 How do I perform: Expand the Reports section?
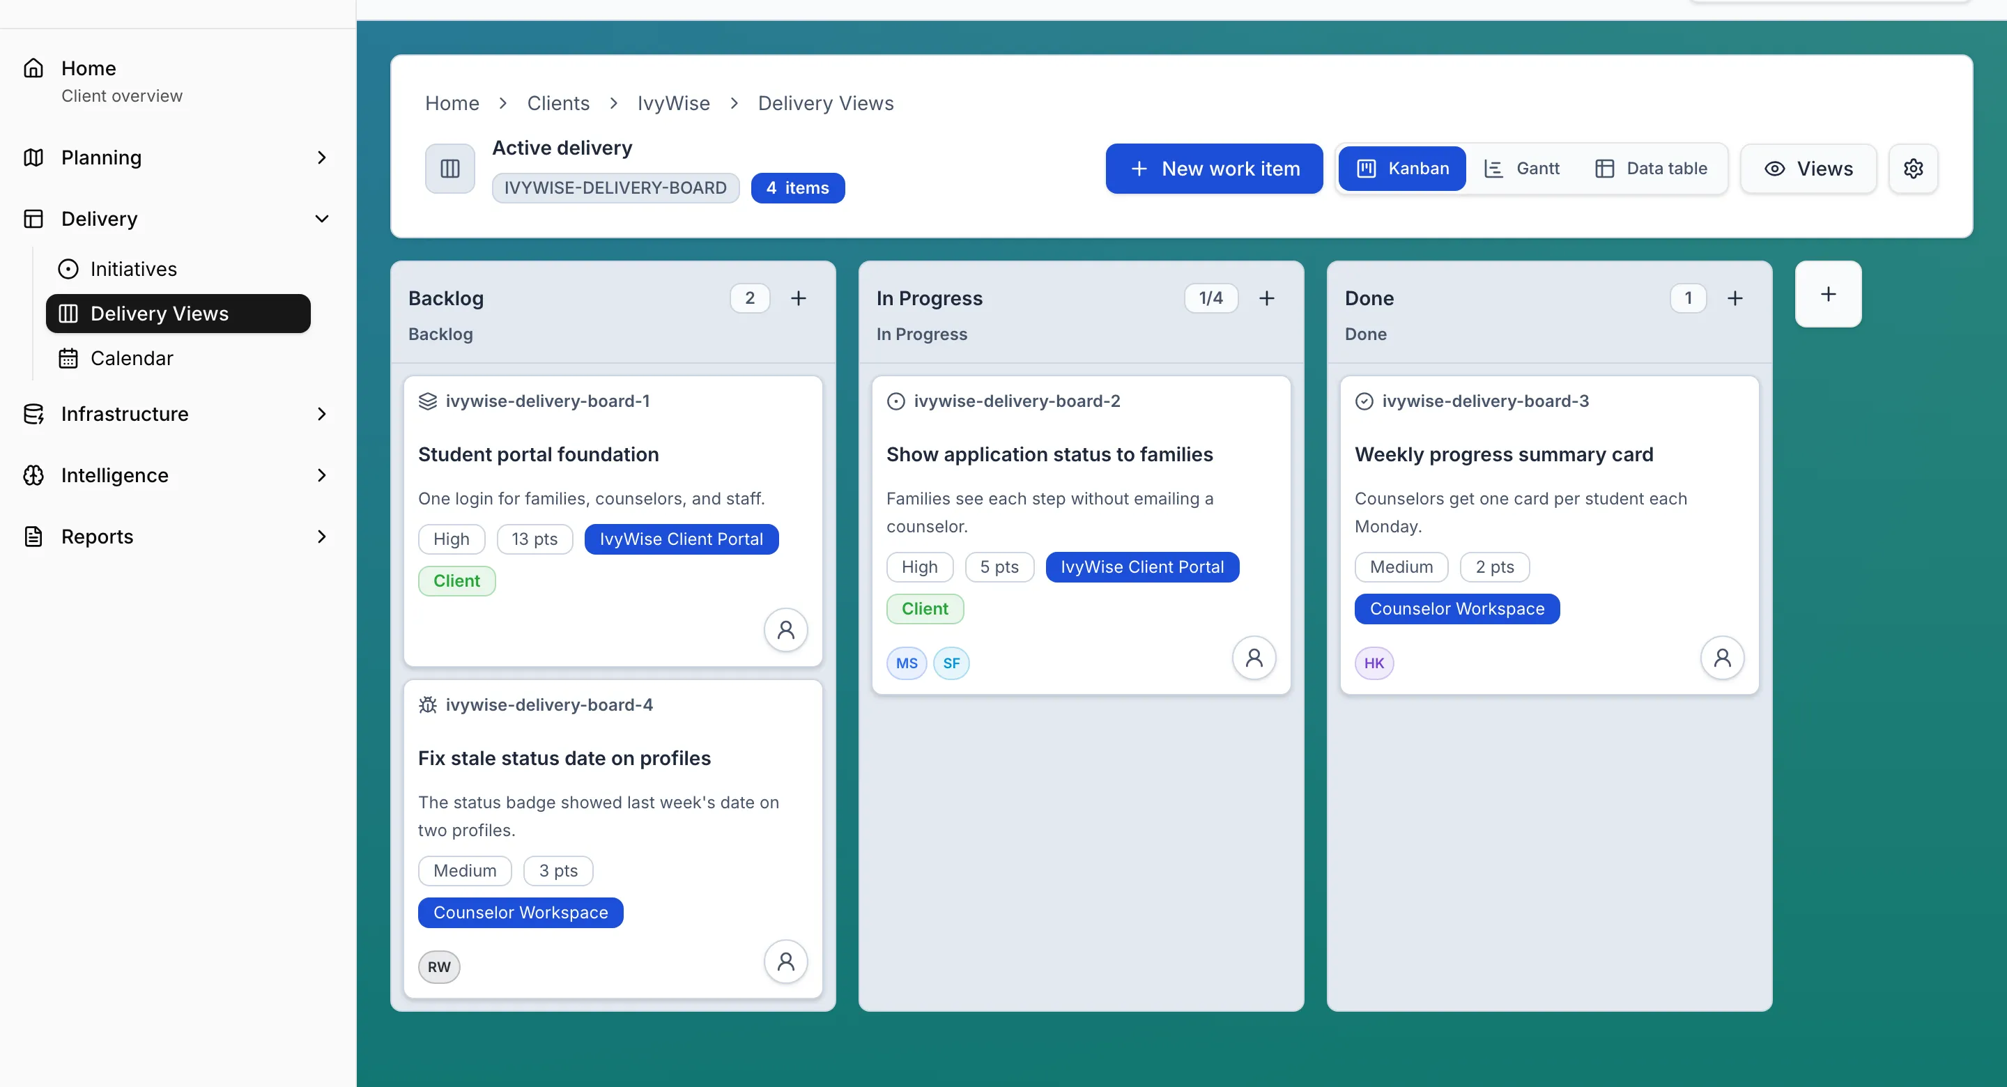click(x=322, y=537)
